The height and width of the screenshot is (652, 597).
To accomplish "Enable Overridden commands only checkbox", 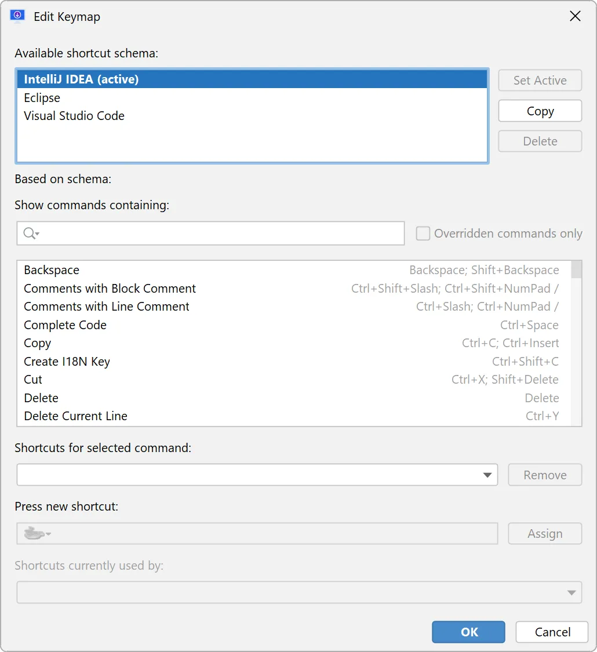I will tap(423, 234).
